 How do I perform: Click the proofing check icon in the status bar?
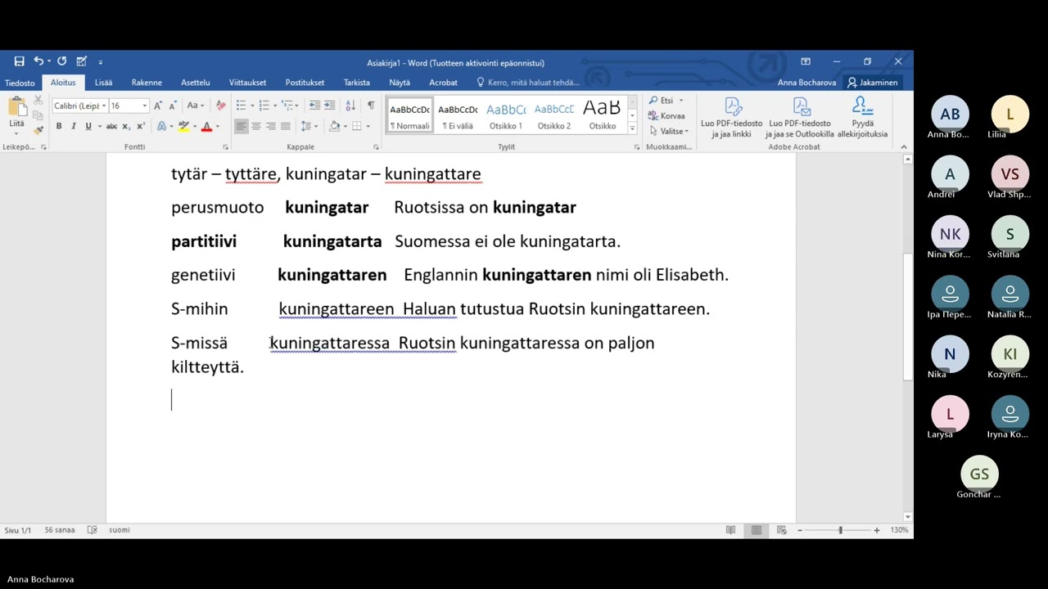click(92, 530)
